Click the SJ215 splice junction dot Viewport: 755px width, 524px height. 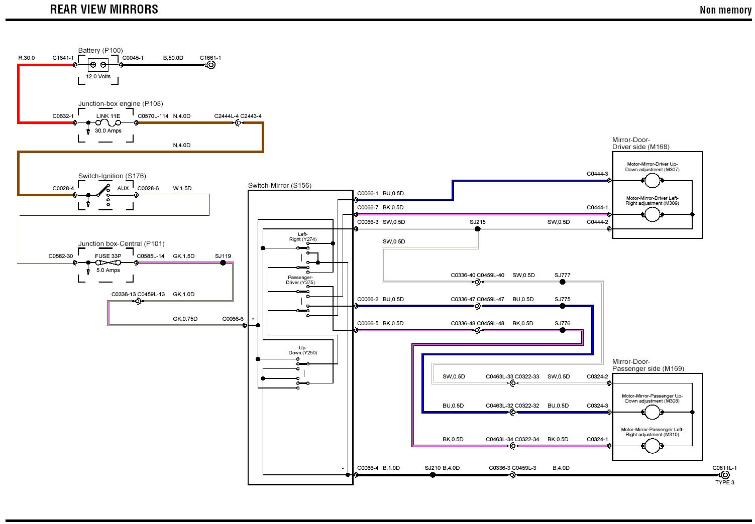pyautogui.click(x=477, y=229)
